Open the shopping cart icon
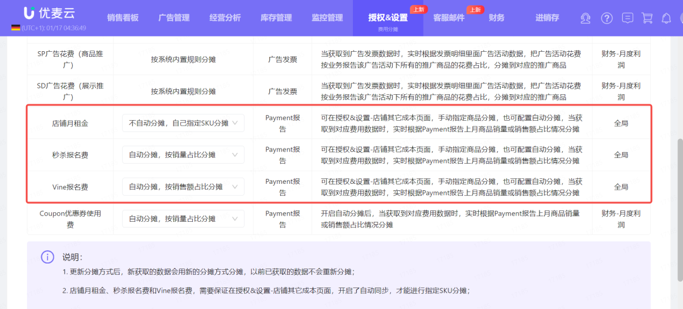Image resolution: width=683 pixels, height=309 pixels. tap(647, 18)
